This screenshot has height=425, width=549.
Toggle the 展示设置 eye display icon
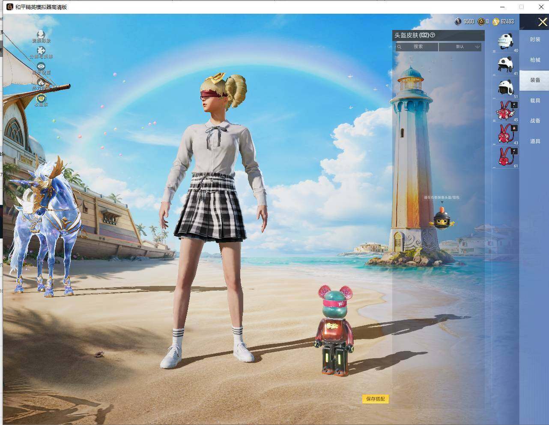(41, 66)
